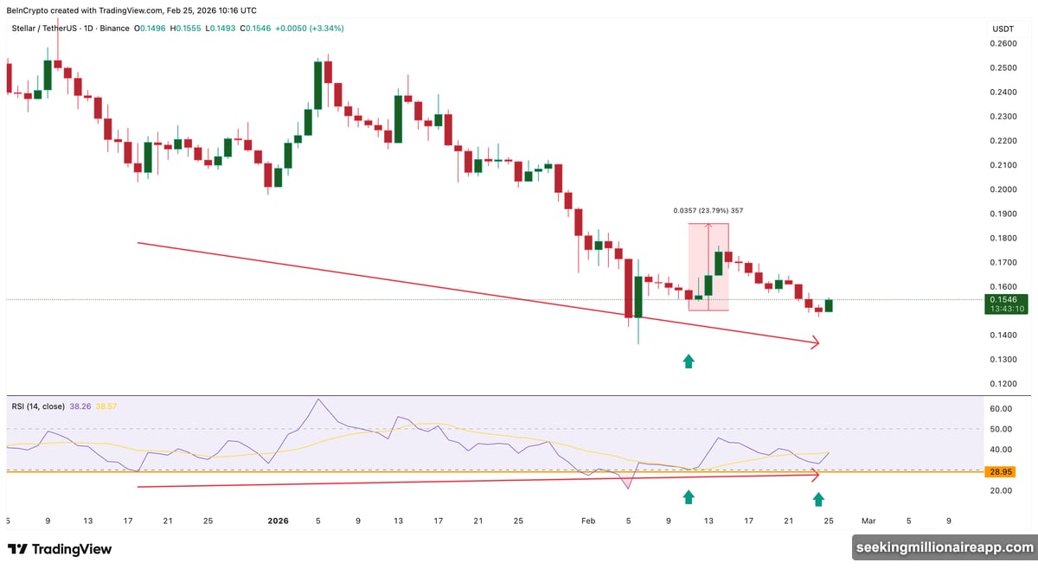
Task: Select the 2026 label on the date axis
Action: (278, 521)
